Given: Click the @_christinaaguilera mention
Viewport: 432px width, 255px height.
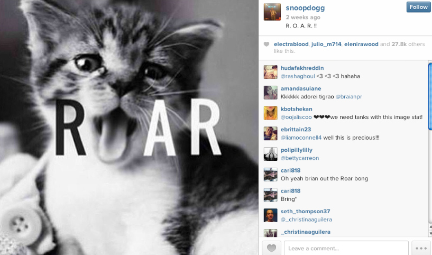Looking at the screenshot, I should [306, 220].
